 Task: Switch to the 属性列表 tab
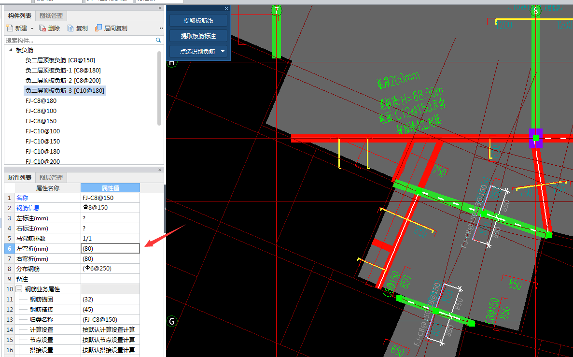[x=20, y=177]
